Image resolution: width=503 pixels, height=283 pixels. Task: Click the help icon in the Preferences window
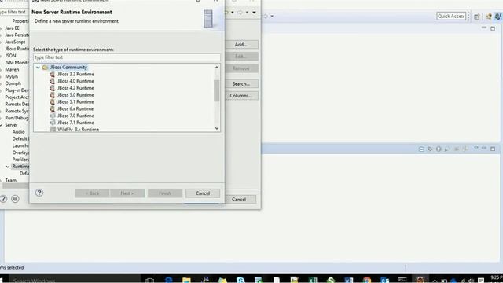point(3,199)
